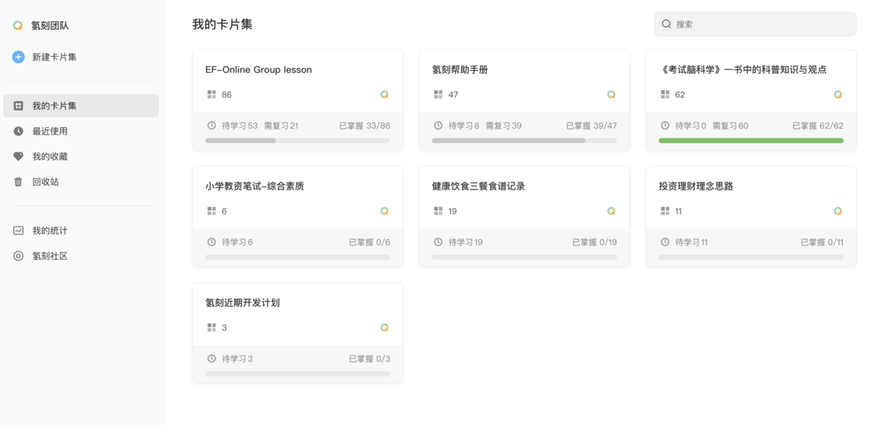
Task: Click the owner avatar on 氢刻帮助手册 card
Action: 611,94
